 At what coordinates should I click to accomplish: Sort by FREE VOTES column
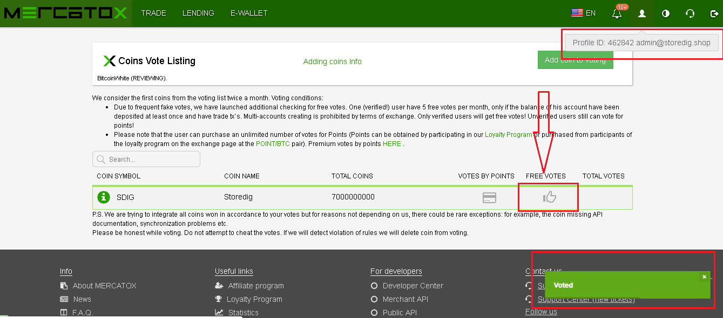(546, 176)
